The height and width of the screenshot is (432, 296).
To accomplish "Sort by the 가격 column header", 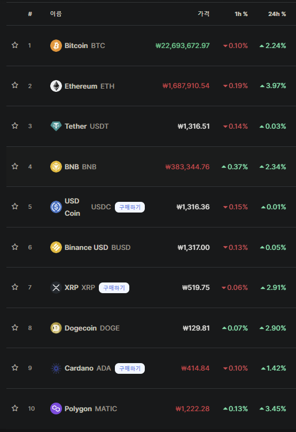I will (204, 14).
